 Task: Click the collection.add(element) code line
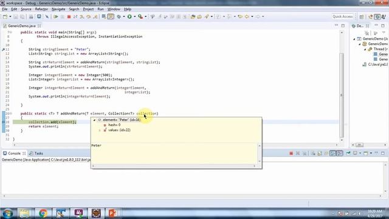coord(52,122)
